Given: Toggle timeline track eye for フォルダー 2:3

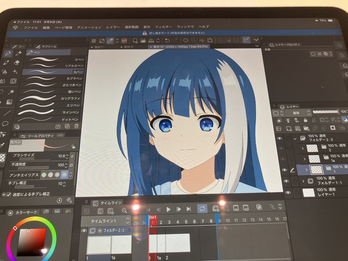Looking at the screenshot, I should coord(84,231).
